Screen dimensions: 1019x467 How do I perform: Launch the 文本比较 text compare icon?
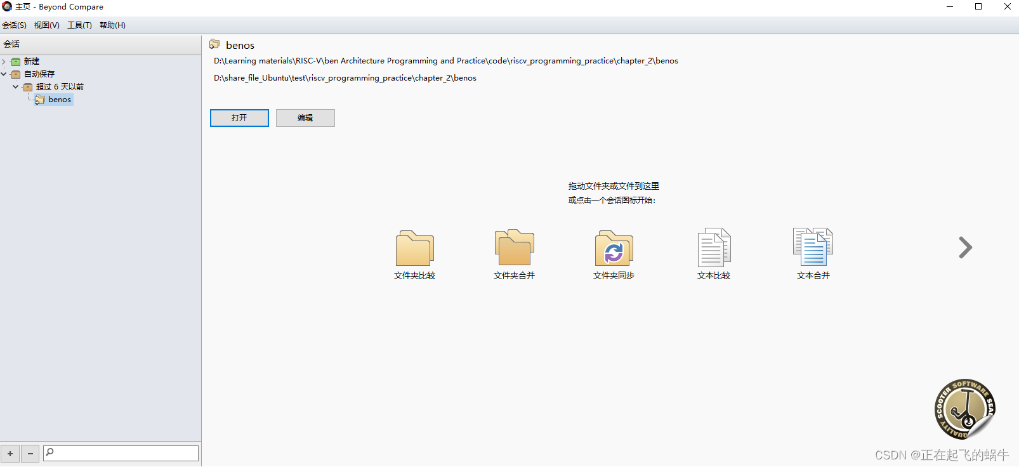click(714, 247)
